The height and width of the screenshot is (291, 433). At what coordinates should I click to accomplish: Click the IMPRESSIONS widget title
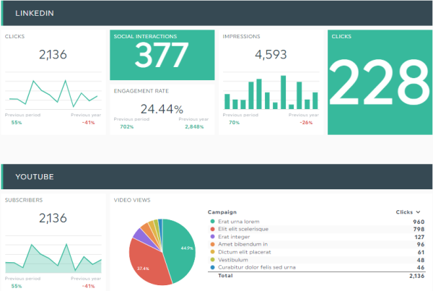pyautogui.click(x=241, y=36)
